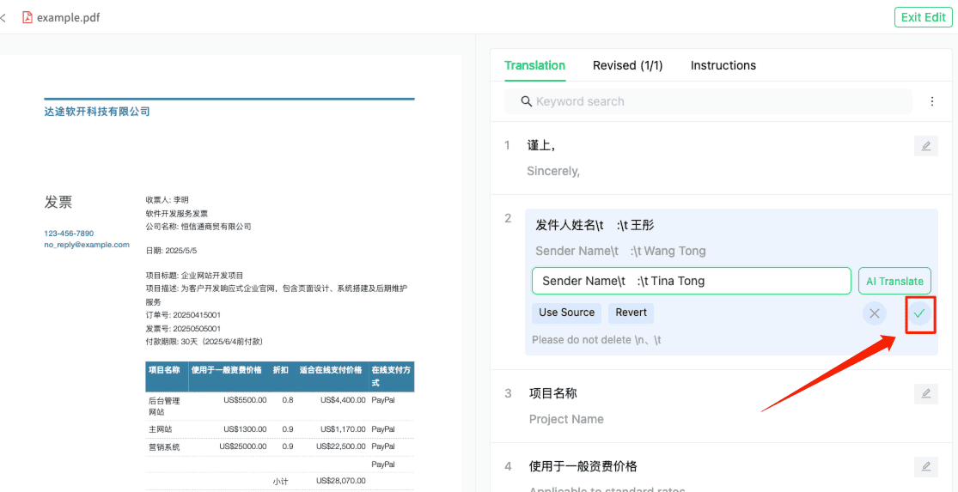Click the Revert button

(631, 313)
